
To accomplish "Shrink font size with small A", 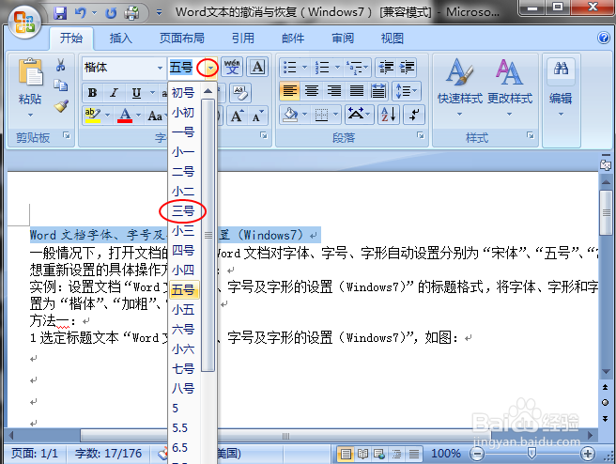I will pos(257,116).
